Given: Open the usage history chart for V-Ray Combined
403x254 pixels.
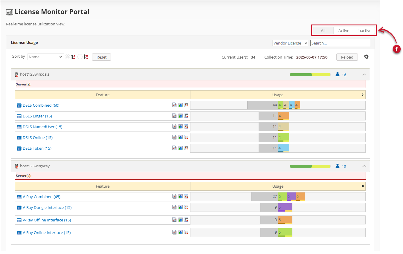Looking at the screenshot, I should 174,196.
